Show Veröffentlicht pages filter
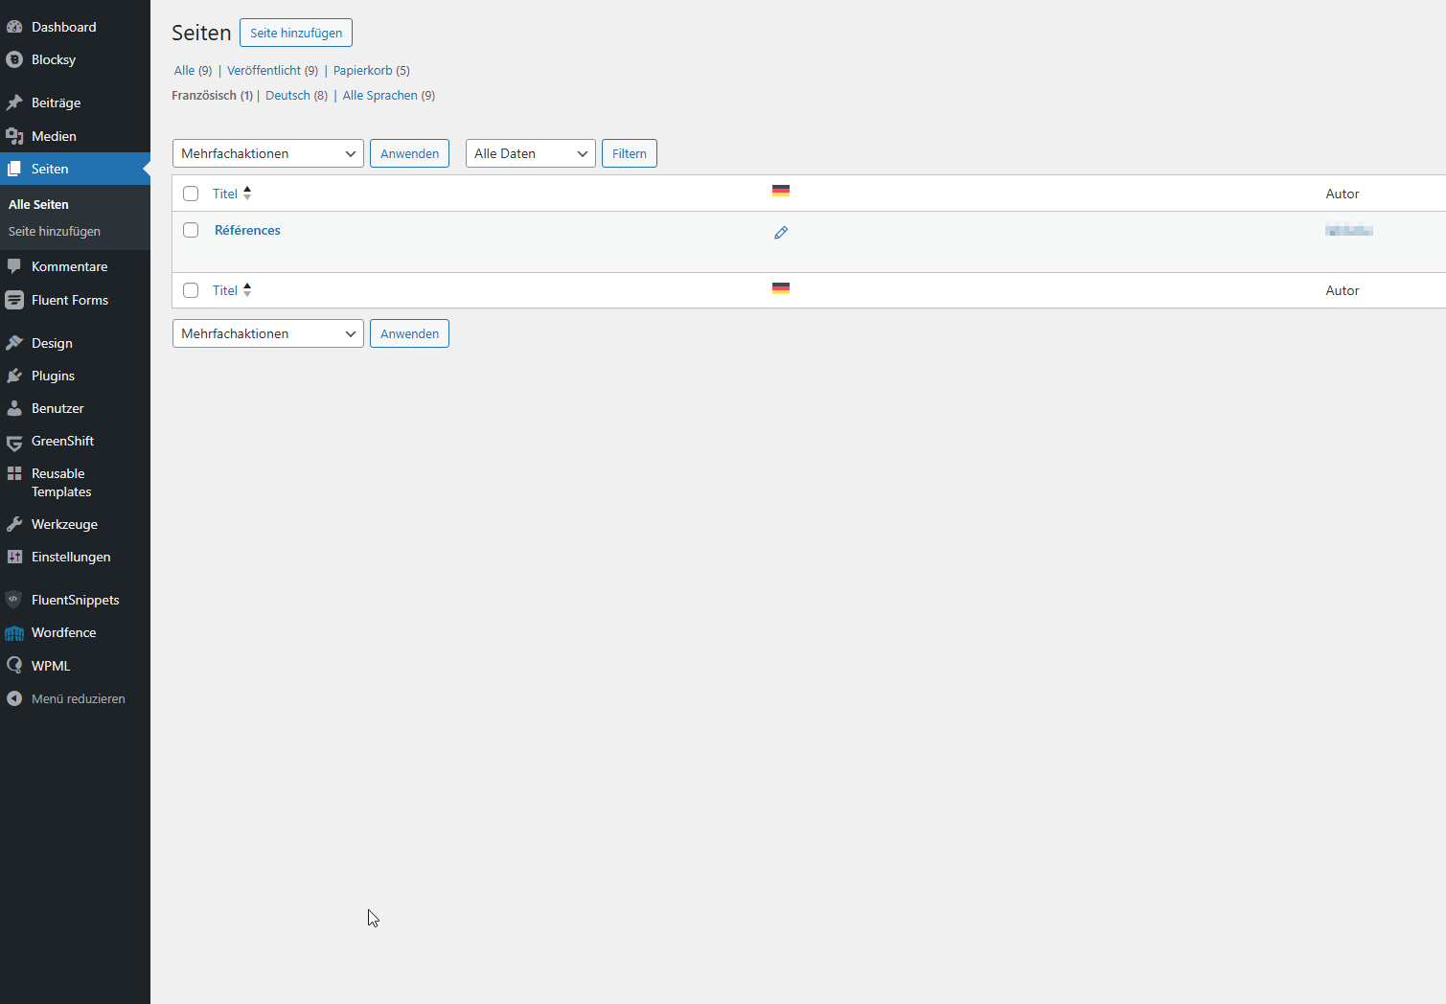Screen dimensions: 1446x1004 (x=273, y=70)
